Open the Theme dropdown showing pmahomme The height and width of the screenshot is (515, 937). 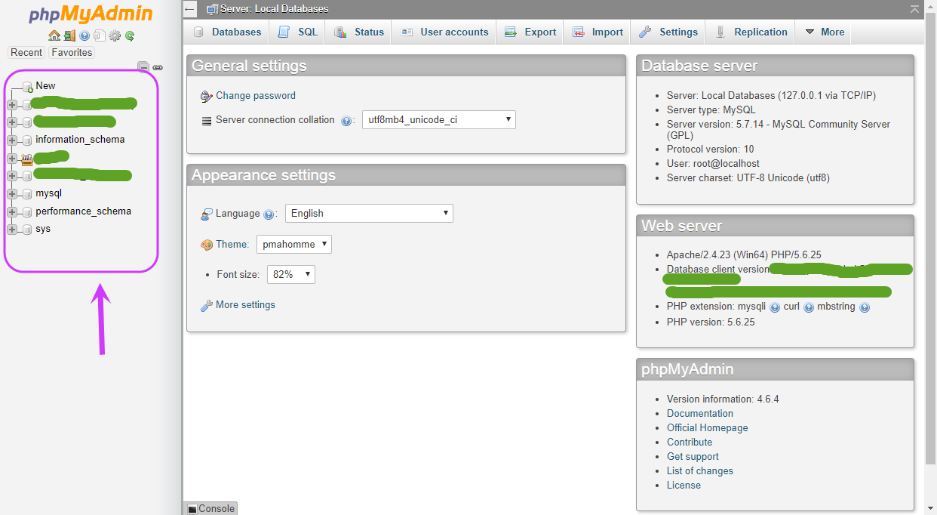click(294, 244)
